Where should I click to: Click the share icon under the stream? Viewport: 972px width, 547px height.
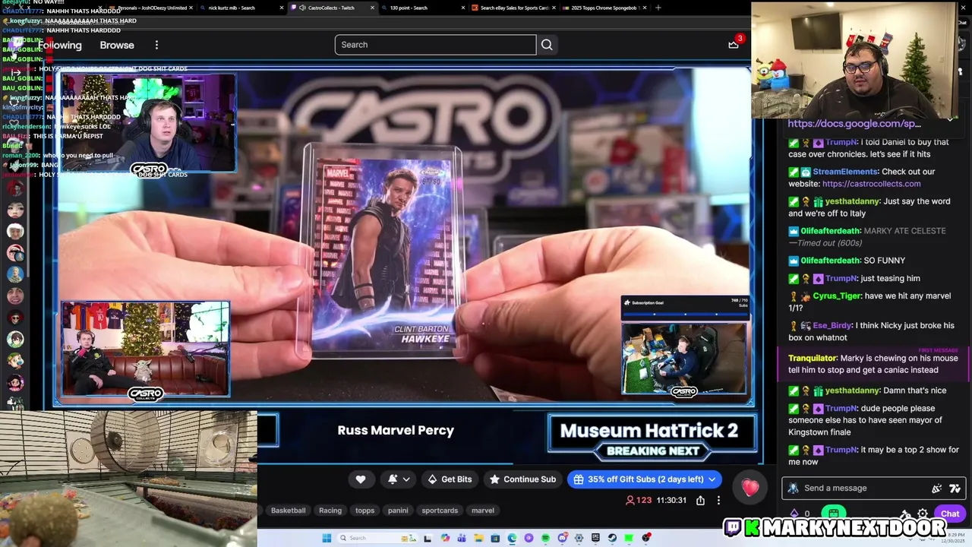pos(700,500)
